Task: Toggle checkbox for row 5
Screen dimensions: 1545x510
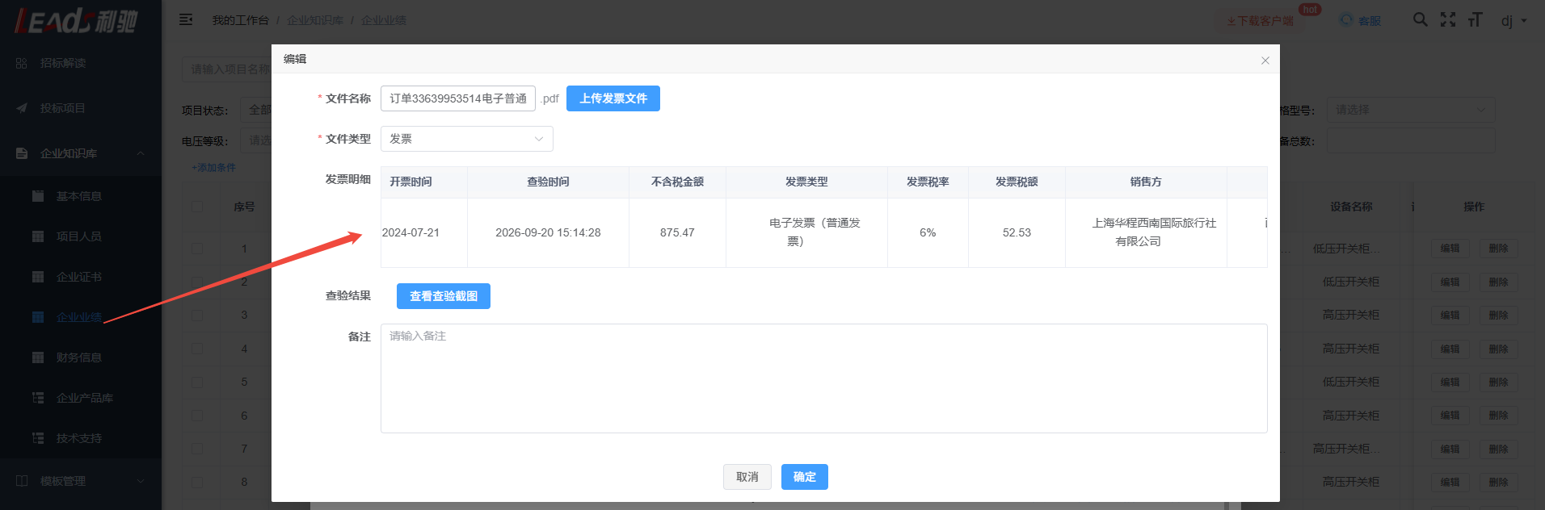Action: pos(197,382)
